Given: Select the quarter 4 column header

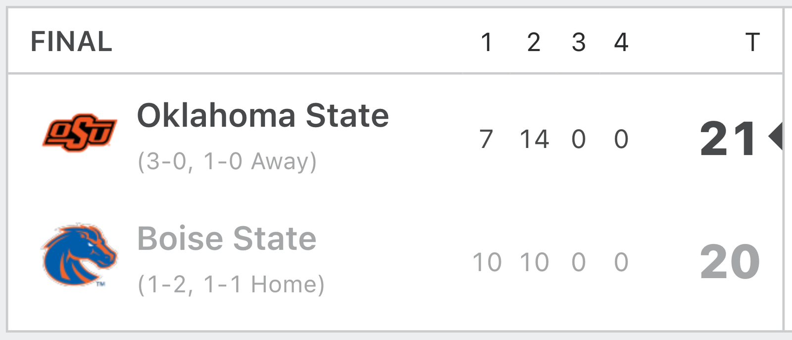Looking at the screenshot, I should [x=621, y=42].
